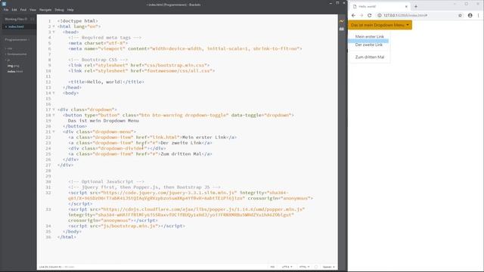Open a new Chrome tab with plus
Image resolution: width=484 pixels, height=272 pixels.
point(416,6)
